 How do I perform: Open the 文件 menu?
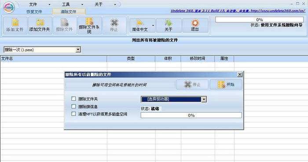click(x=33, y=4)
